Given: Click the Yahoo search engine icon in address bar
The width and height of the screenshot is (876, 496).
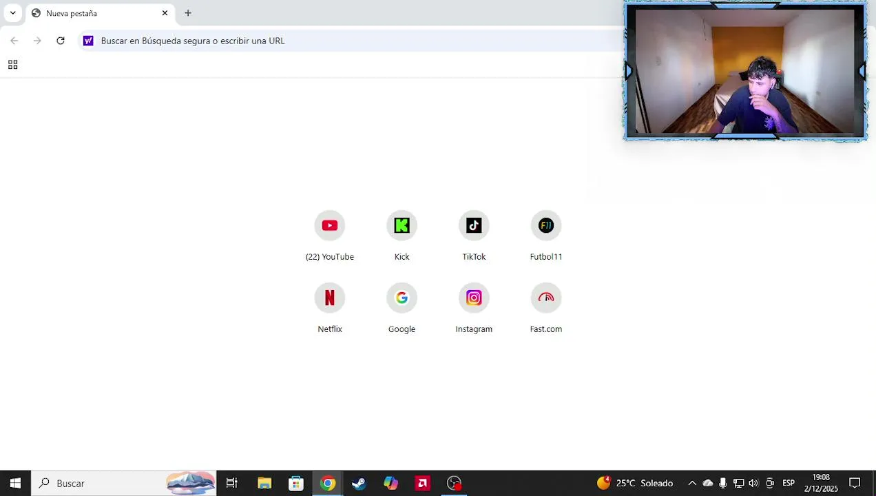Looking at the screenshot, I should (88, 41).
